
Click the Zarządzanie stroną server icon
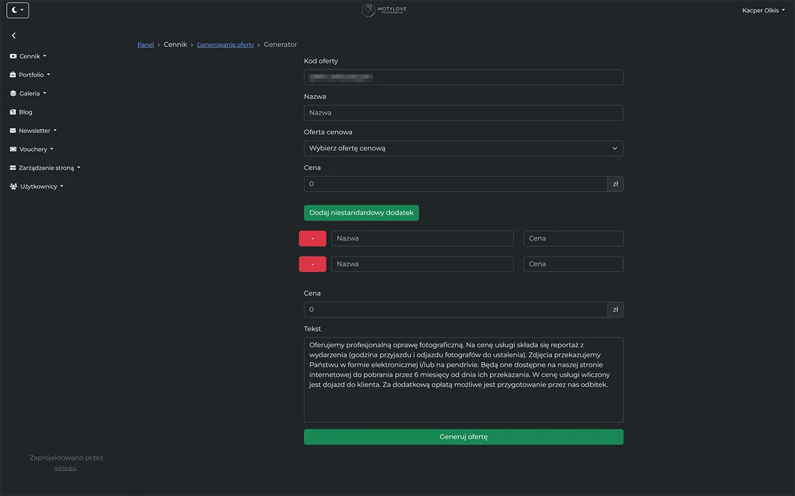tap(12, 167)
